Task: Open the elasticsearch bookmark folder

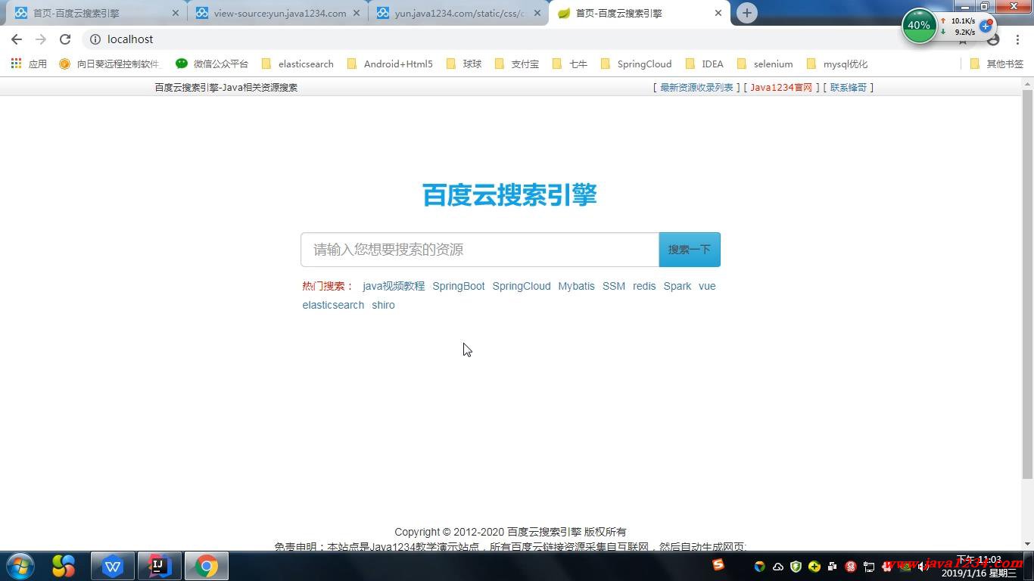Action: point(297,64)
